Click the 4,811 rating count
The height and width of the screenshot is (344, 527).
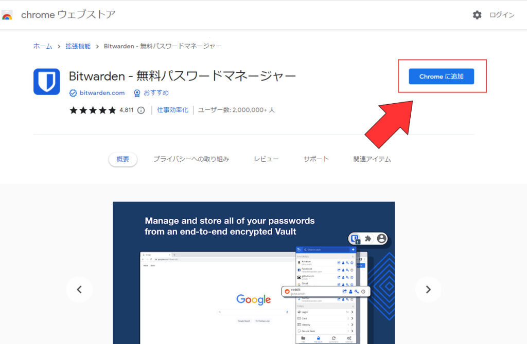tap(127, 110)
